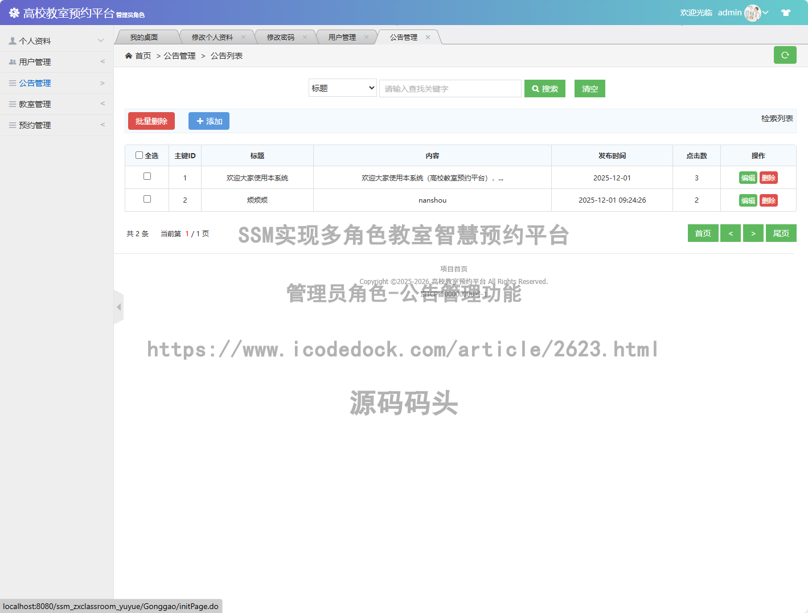Image resolution: width=808 pixels, height=613 pixels.
Task: Click the 项目首页 footer link
Action: click(x=453, y=269)
